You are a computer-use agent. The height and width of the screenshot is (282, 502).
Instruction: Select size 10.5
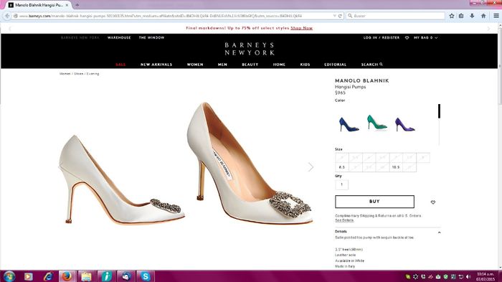[396, 167]
